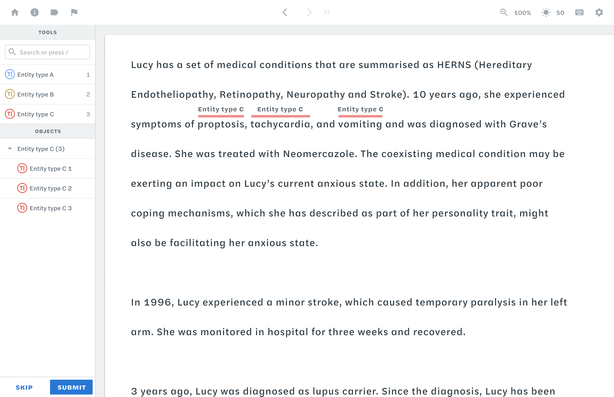Click the zoom/magnifier icon

pyautogui.click(x=504, y=12)
